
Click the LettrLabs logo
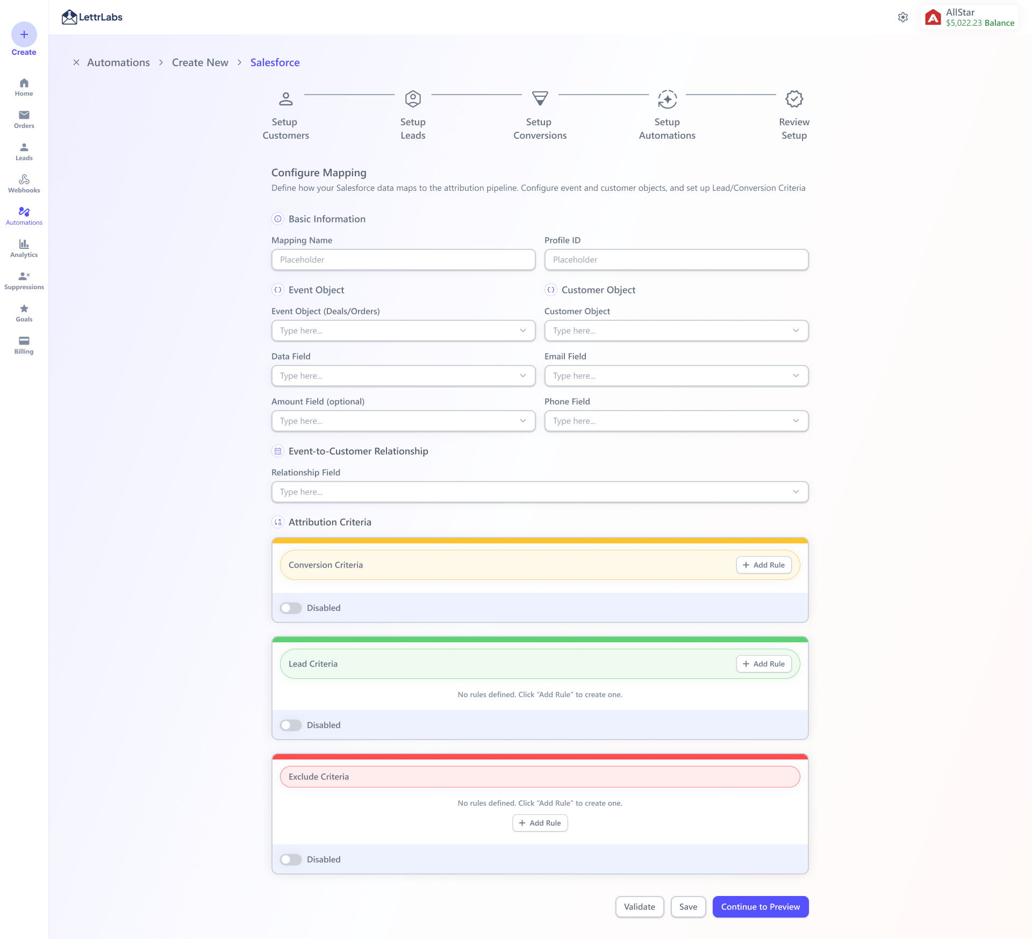click(x=92, y=17)
